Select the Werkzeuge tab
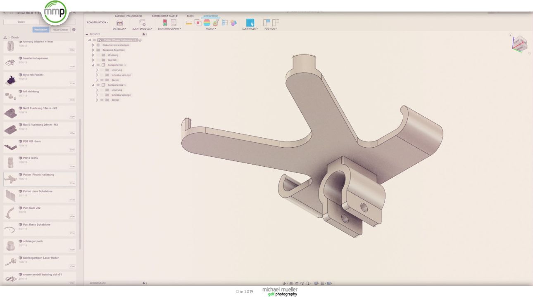The width and height of the screenshot is (533, 297). point(211,16)
